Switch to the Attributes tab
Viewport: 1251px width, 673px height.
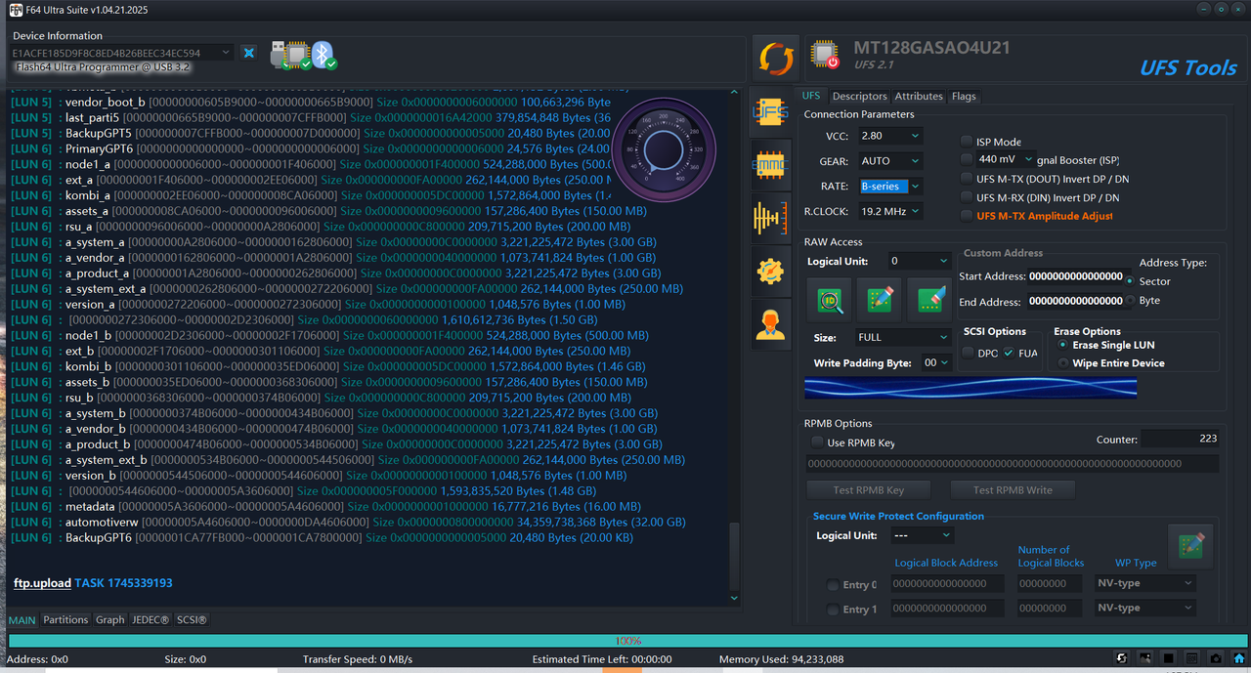click(x=918, y=97)
